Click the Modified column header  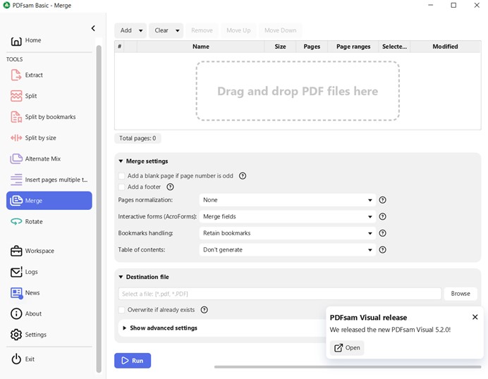pos(446,46)
